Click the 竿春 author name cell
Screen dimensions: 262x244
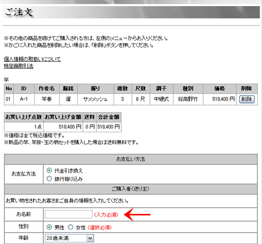pos(47,99)
